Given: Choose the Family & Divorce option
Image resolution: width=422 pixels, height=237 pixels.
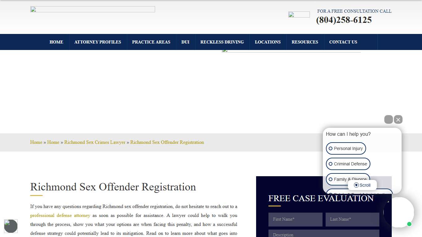Looking at the screenshot, I should coord(348,179).
